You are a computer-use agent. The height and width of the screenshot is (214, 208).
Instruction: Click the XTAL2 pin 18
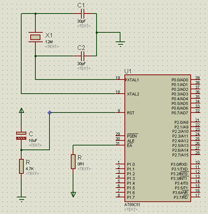pyautogui.click(x=120, y=93)
